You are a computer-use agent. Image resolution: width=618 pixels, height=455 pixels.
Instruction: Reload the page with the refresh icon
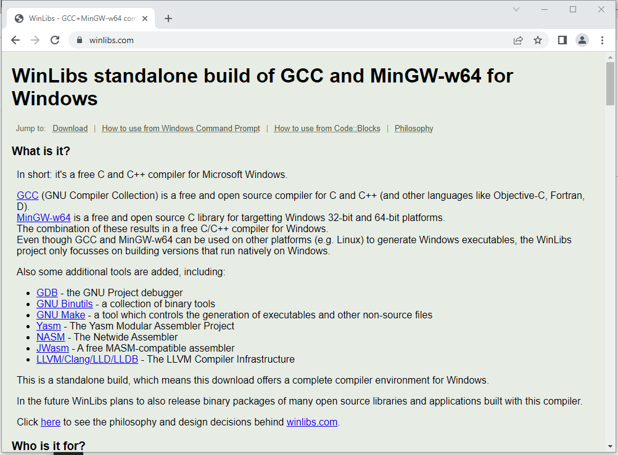55,40
